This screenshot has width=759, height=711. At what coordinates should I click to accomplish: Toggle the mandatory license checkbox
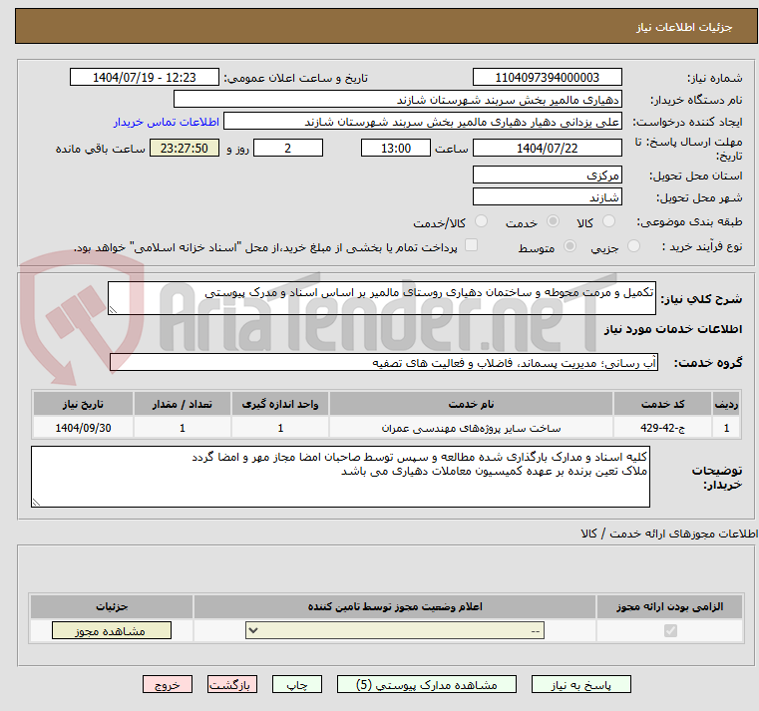(669, 631)
